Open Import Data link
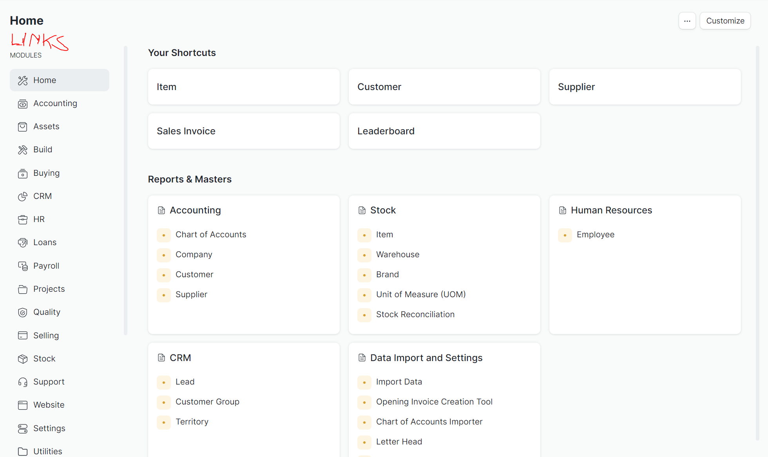The width and height of the screenshot is (768, 457). [x=399, y=381]
